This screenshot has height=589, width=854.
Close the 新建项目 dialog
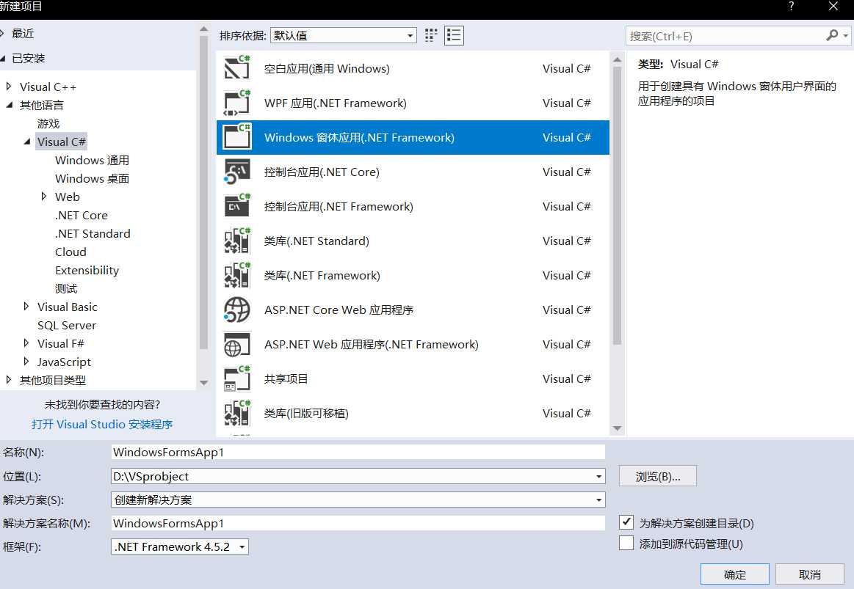(x=833, y=7)
